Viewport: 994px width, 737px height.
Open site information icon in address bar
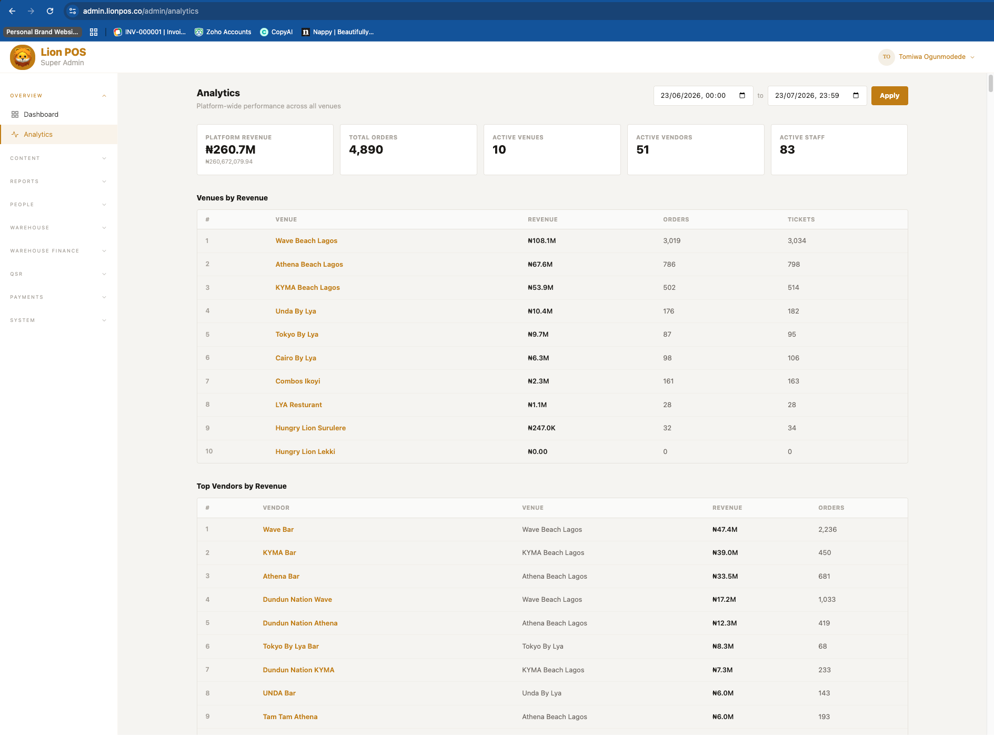pyautogui.click(x=73, y=11)
